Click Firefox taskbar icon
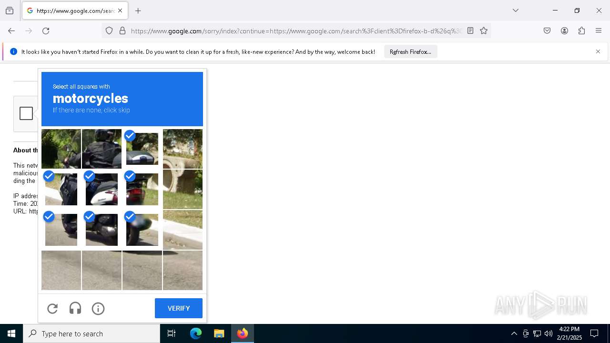The height and width of the screenshot is (343, 610). pyautogui.click(x=243, y=333)
